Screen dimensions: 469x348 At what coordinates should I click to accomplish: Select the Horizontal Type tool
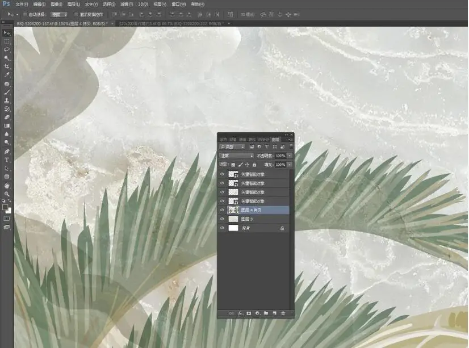click(7, 160)
